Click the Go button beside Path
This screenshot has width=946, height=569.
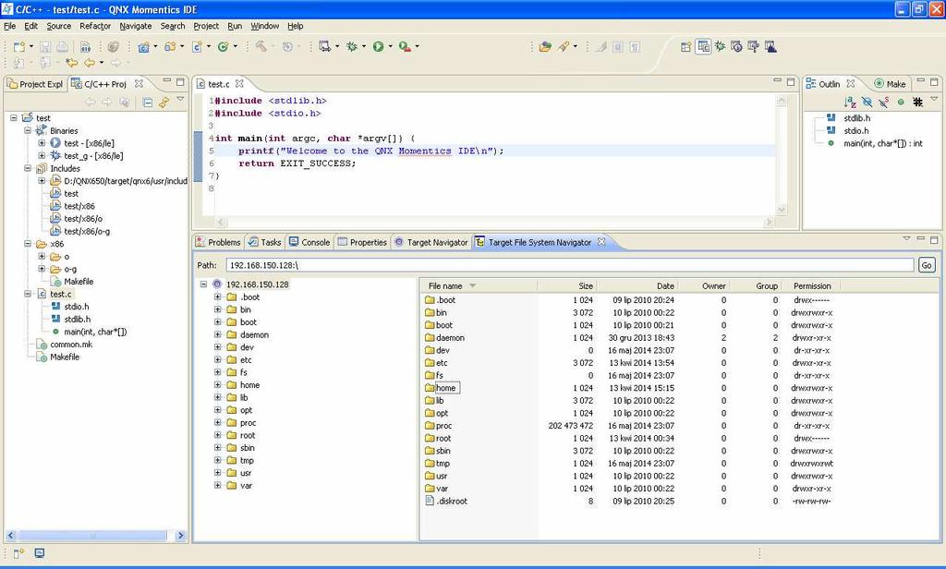tap(927, 265)
